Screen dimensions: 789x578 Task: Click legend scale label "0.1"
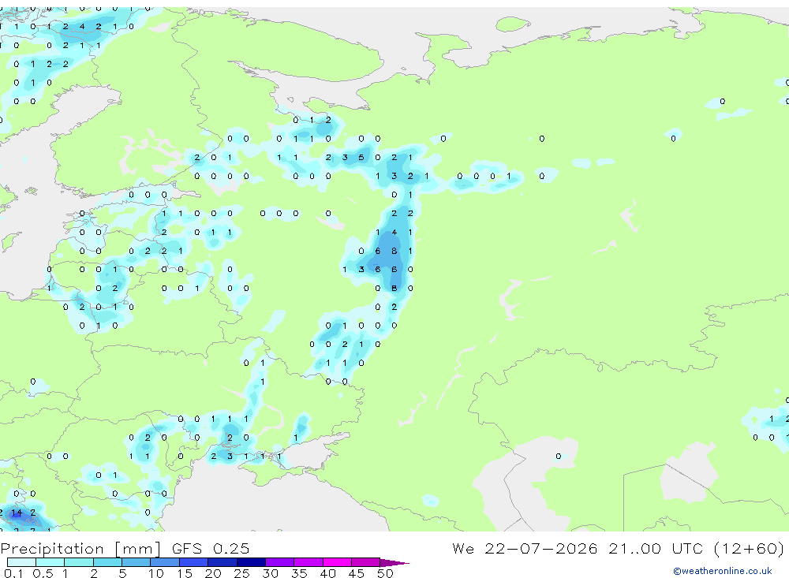pos(13,573)
